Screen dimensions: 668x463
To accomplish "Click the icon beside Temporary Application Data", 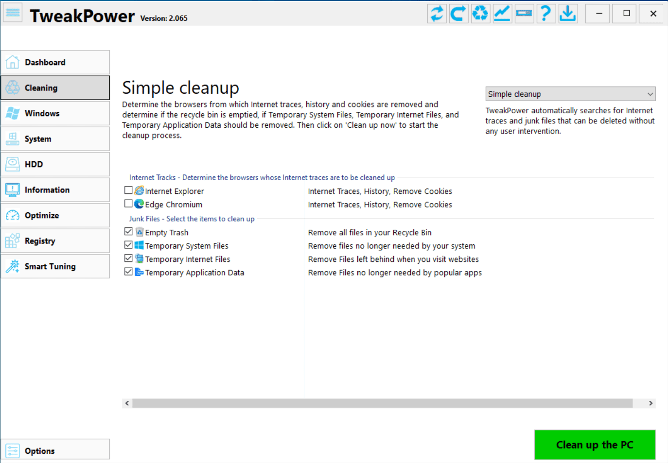I will click(x=139, y=272).
